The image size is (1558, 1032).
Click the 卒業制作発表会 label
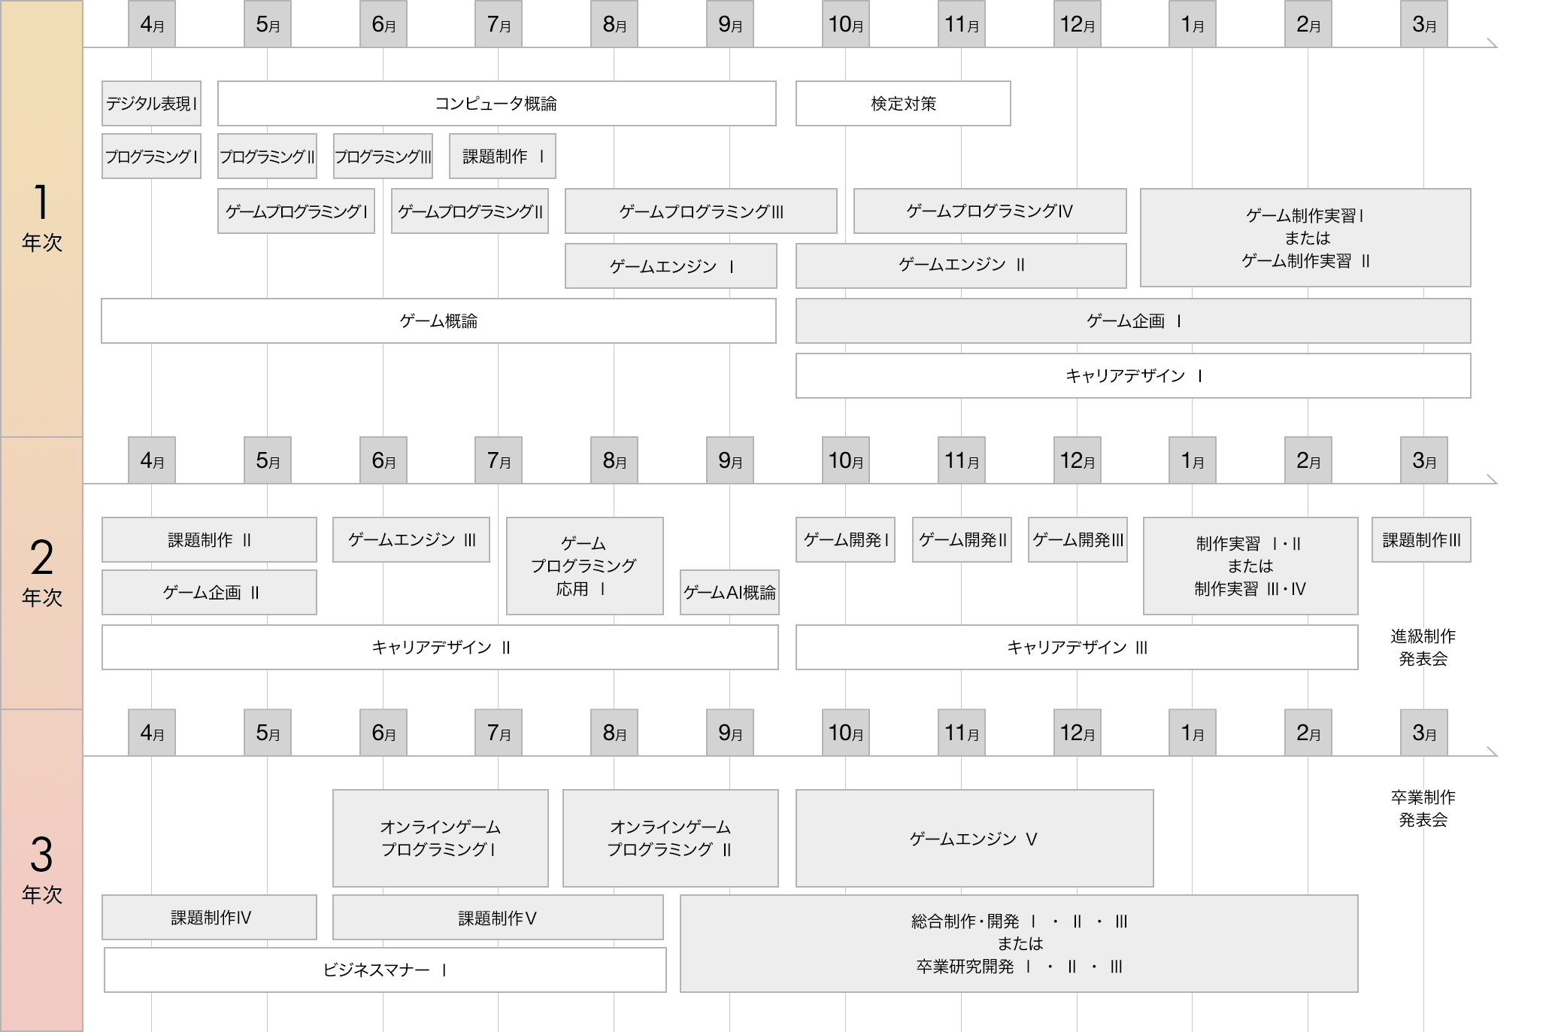[x=1423, y=809]
